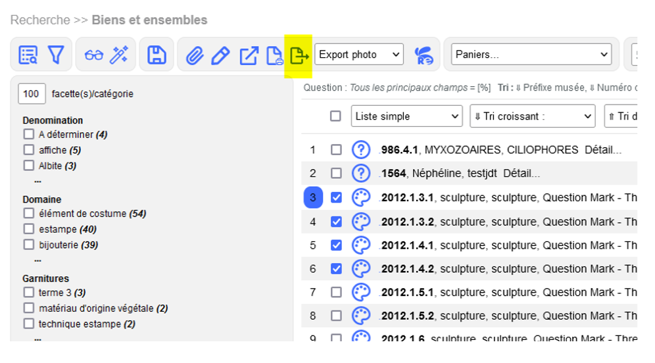The image size is (655, 363).
Task: Click the open-in-new-window arrow icon
Action: pos(249,55)
